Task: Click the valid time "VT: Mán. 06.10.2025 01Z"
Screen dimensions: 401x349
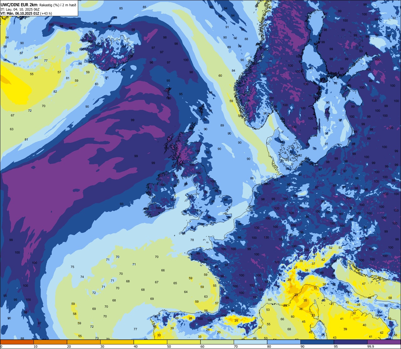Action: click(x=20, y=13)
